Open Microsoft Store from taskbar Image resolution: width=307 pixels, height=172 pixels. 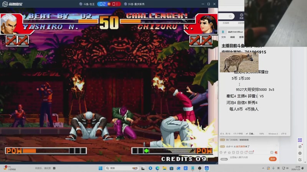pos(172,168)
